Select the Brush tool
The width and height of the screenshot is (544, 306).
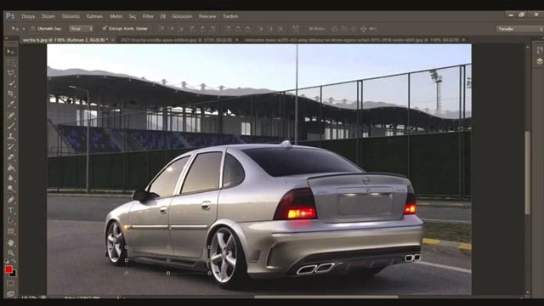click(x=11, y=126)
